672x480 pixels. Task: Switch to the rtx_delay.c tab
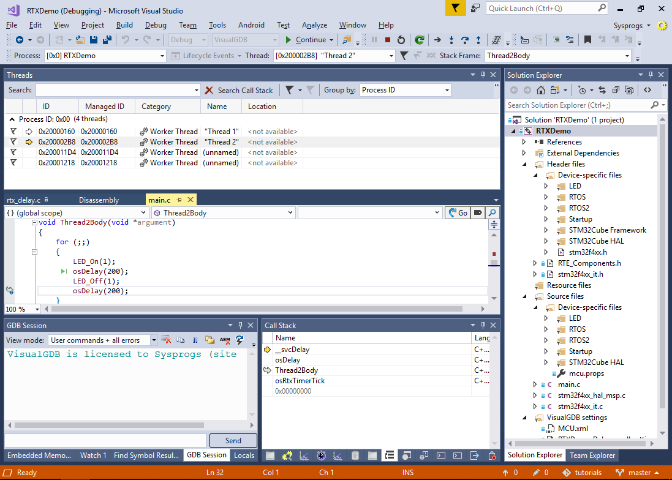(x=23, y=200)
